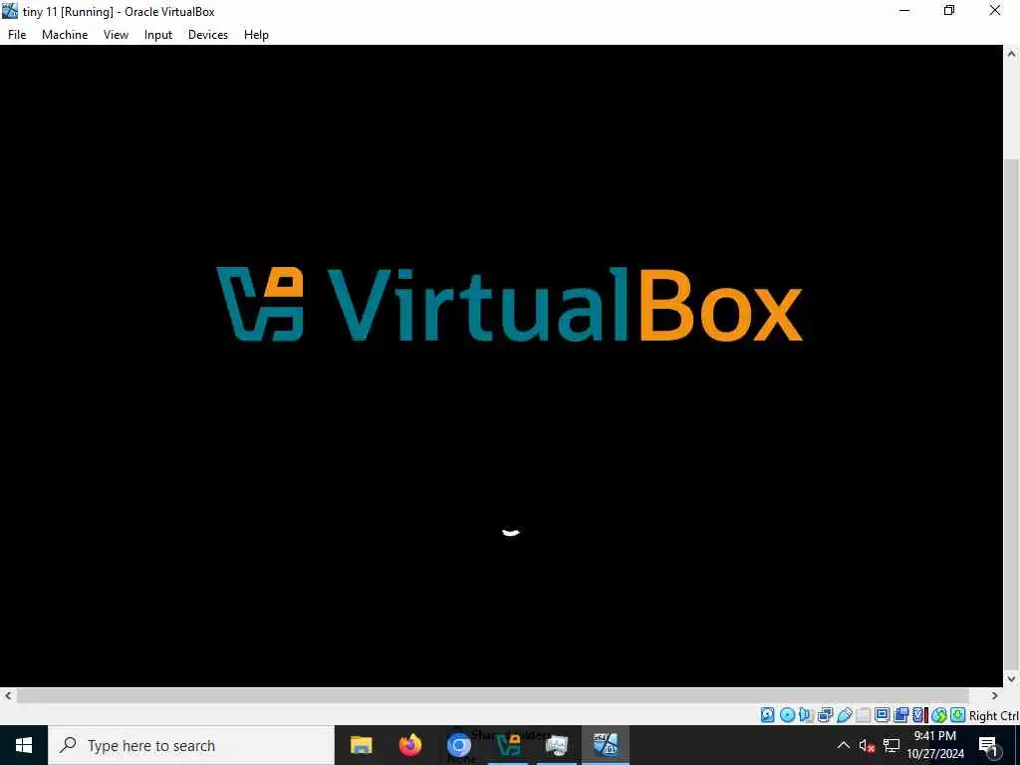Click the scroll left arrow
The height and width of the screenshot is (765, 1020).
click(8, 696)
